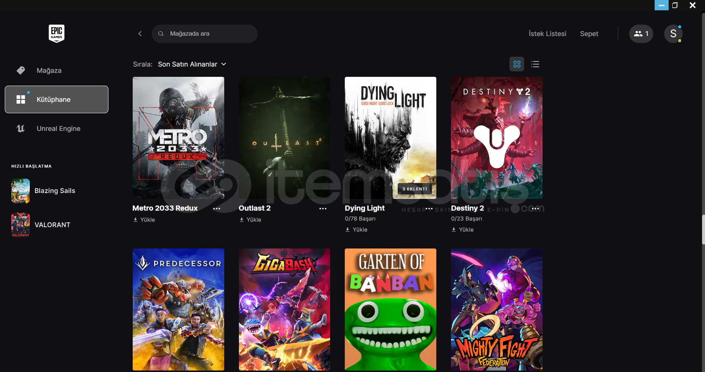Click the Metro 2033 Redux title
Screen dimensions: 705x372
coord(165,208)
